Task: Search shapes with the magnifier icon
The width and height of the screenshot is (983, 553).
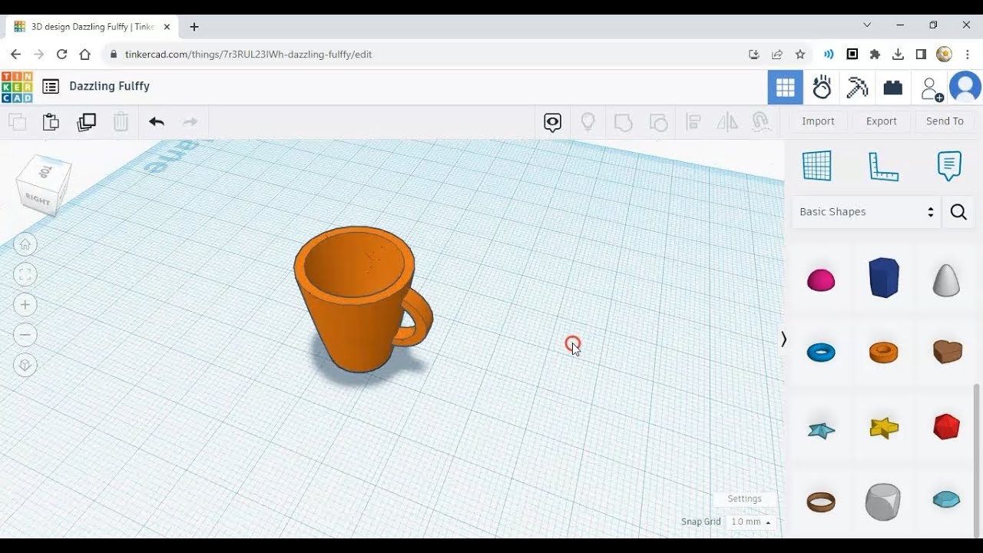Action: (958, 212)
